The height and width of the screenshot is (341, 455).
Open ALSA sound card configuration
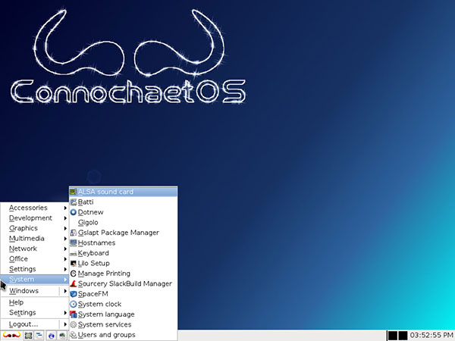123,192
